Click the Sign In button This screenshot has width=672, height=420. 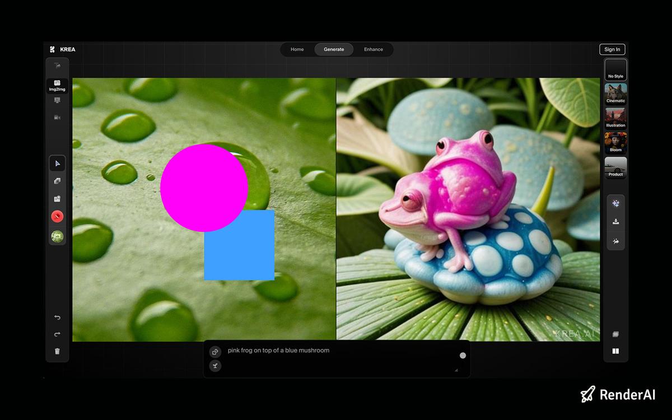coord(612,49)
